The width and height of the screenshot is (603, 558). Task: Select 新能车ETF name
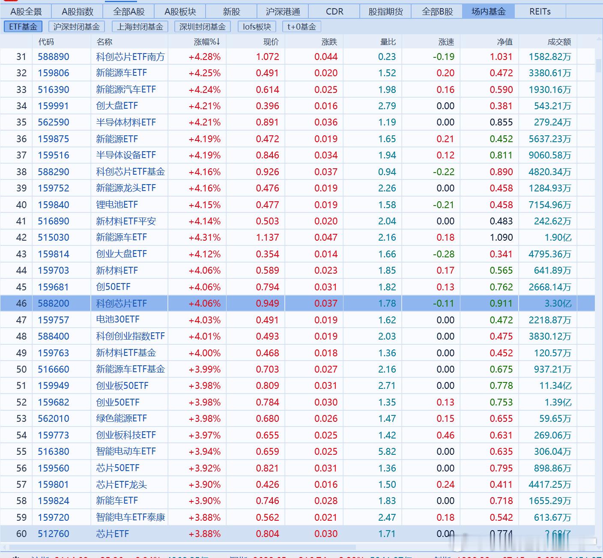click(x=117, y=501)
